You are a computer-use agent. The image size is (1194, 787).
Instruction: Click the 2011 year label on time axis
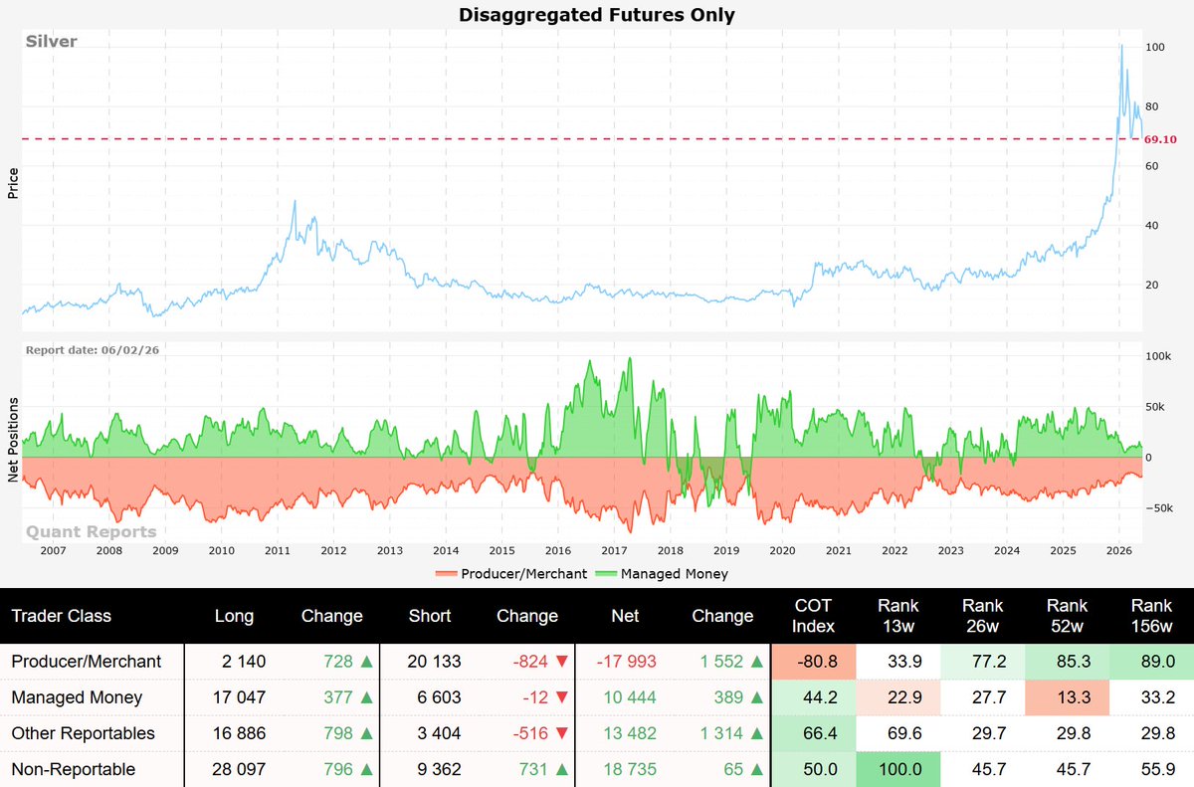point(278,550)
